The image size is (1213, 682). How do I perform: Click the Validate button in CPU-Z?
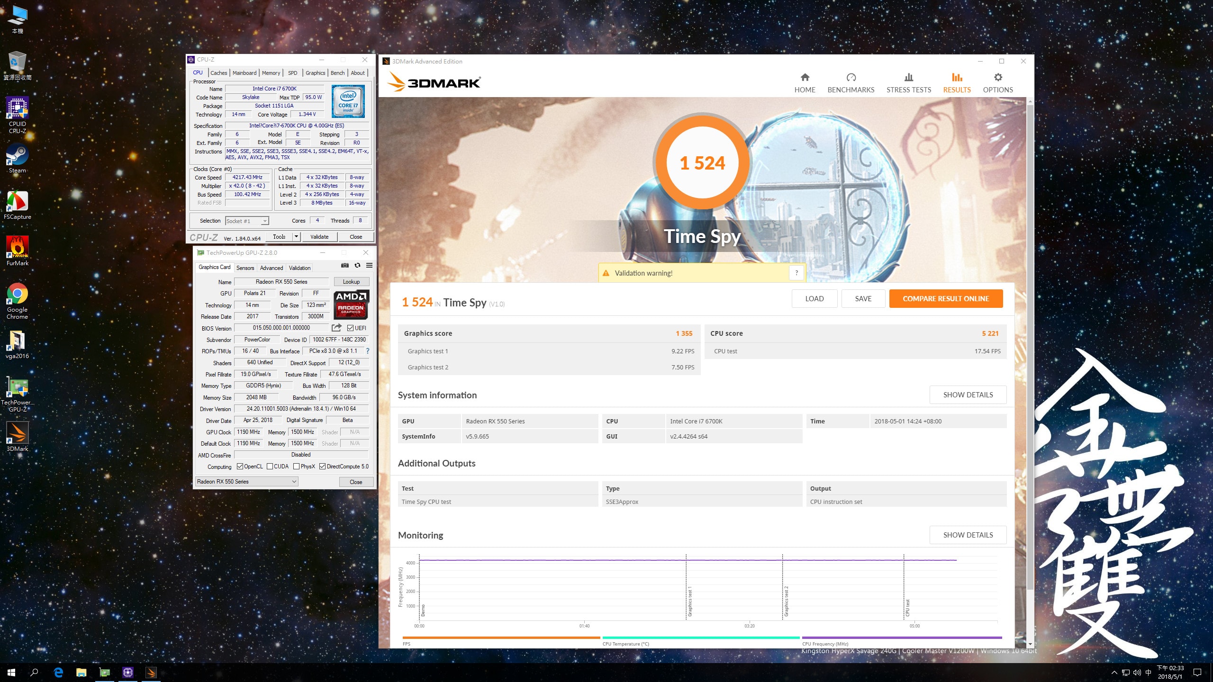pos(319,236)
